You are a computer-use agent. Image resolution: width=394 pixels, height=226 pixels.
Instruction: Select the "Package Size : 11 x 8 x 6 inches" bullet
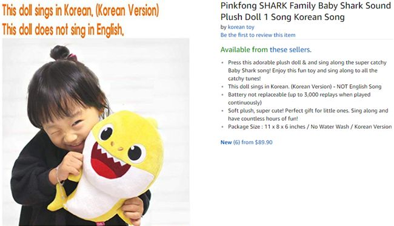pos(310,127)
